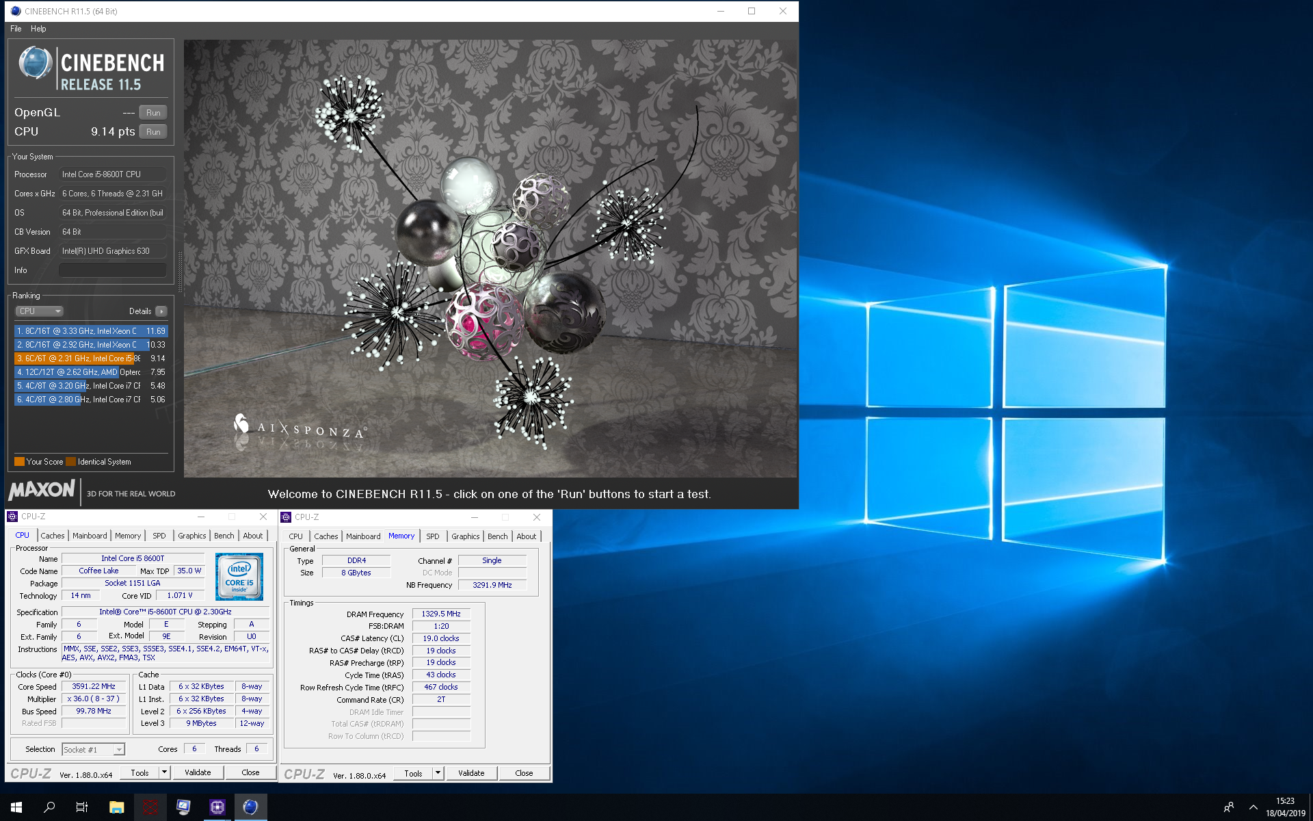1313x821 pixels.
Task: Open the People icon in system tray
Action: pos(1229,807)
